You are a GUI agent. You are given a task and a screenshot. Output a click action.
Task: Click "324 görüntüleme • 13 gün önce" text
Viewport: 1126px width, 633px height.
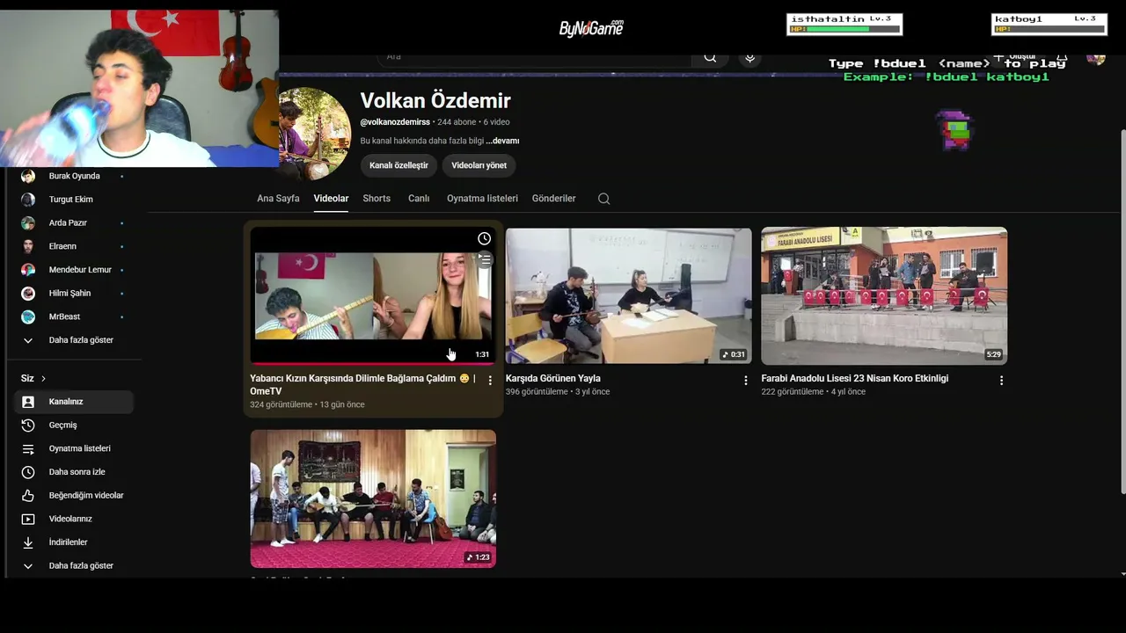click(307, 404)
